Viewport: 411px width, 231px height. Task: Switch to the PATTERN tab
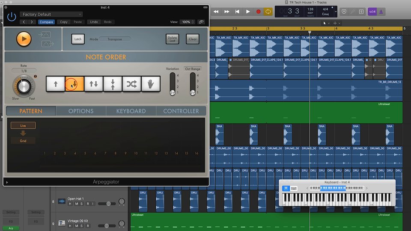pos(31,111)
